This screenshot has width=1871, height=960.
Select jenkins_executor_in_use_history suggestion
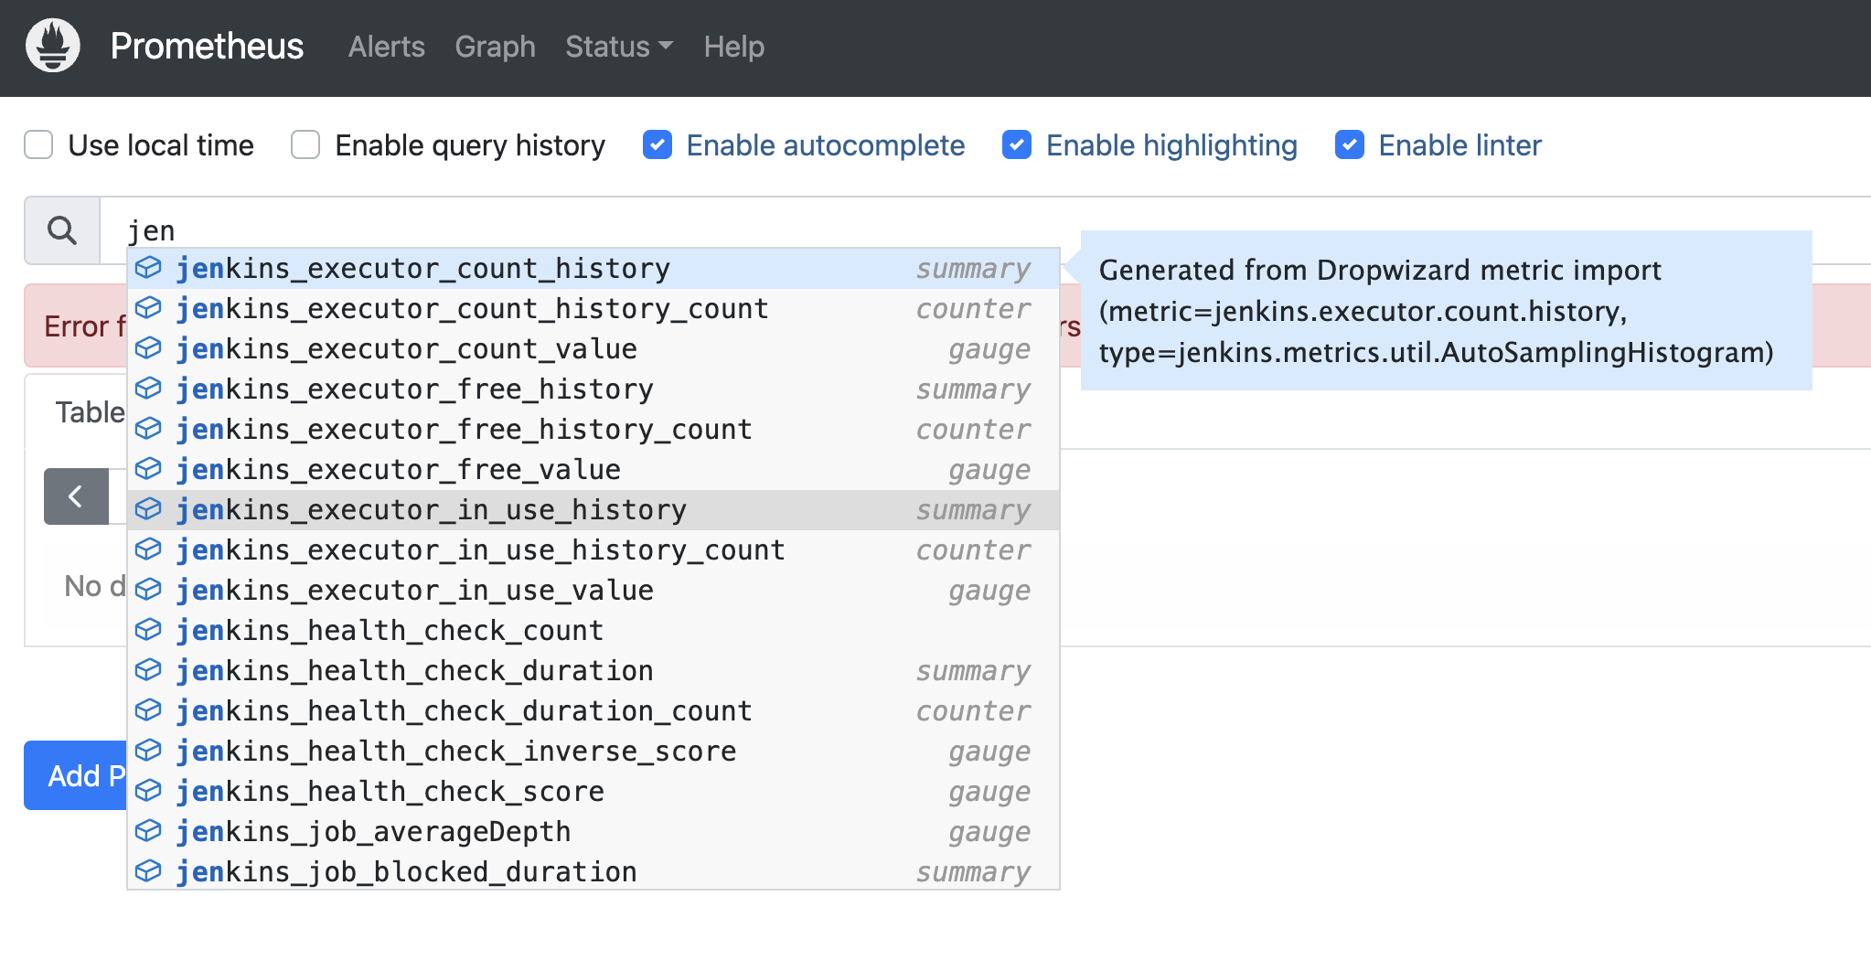593,509
